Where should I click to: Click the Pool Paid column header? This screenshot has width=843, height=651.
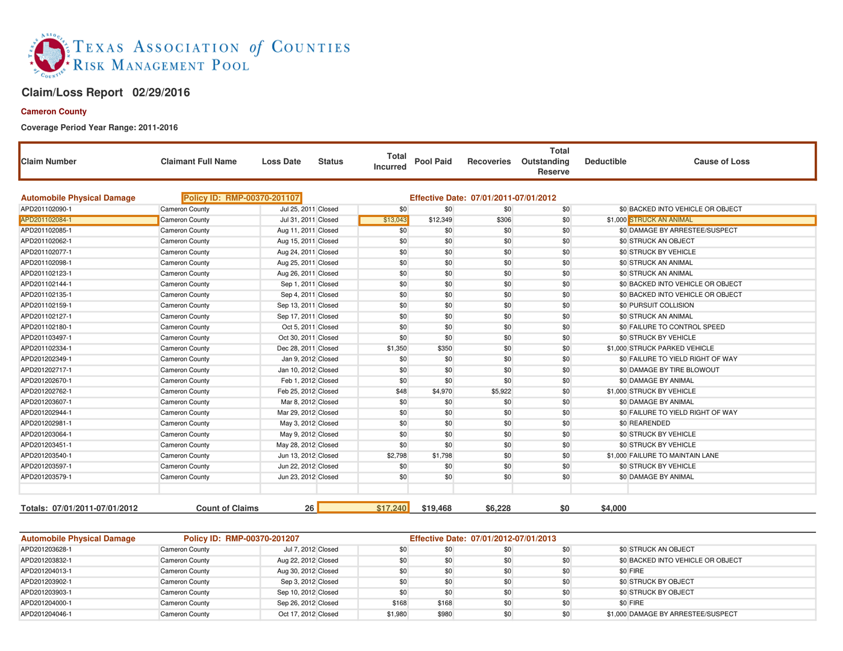click(x=433, y=161)
